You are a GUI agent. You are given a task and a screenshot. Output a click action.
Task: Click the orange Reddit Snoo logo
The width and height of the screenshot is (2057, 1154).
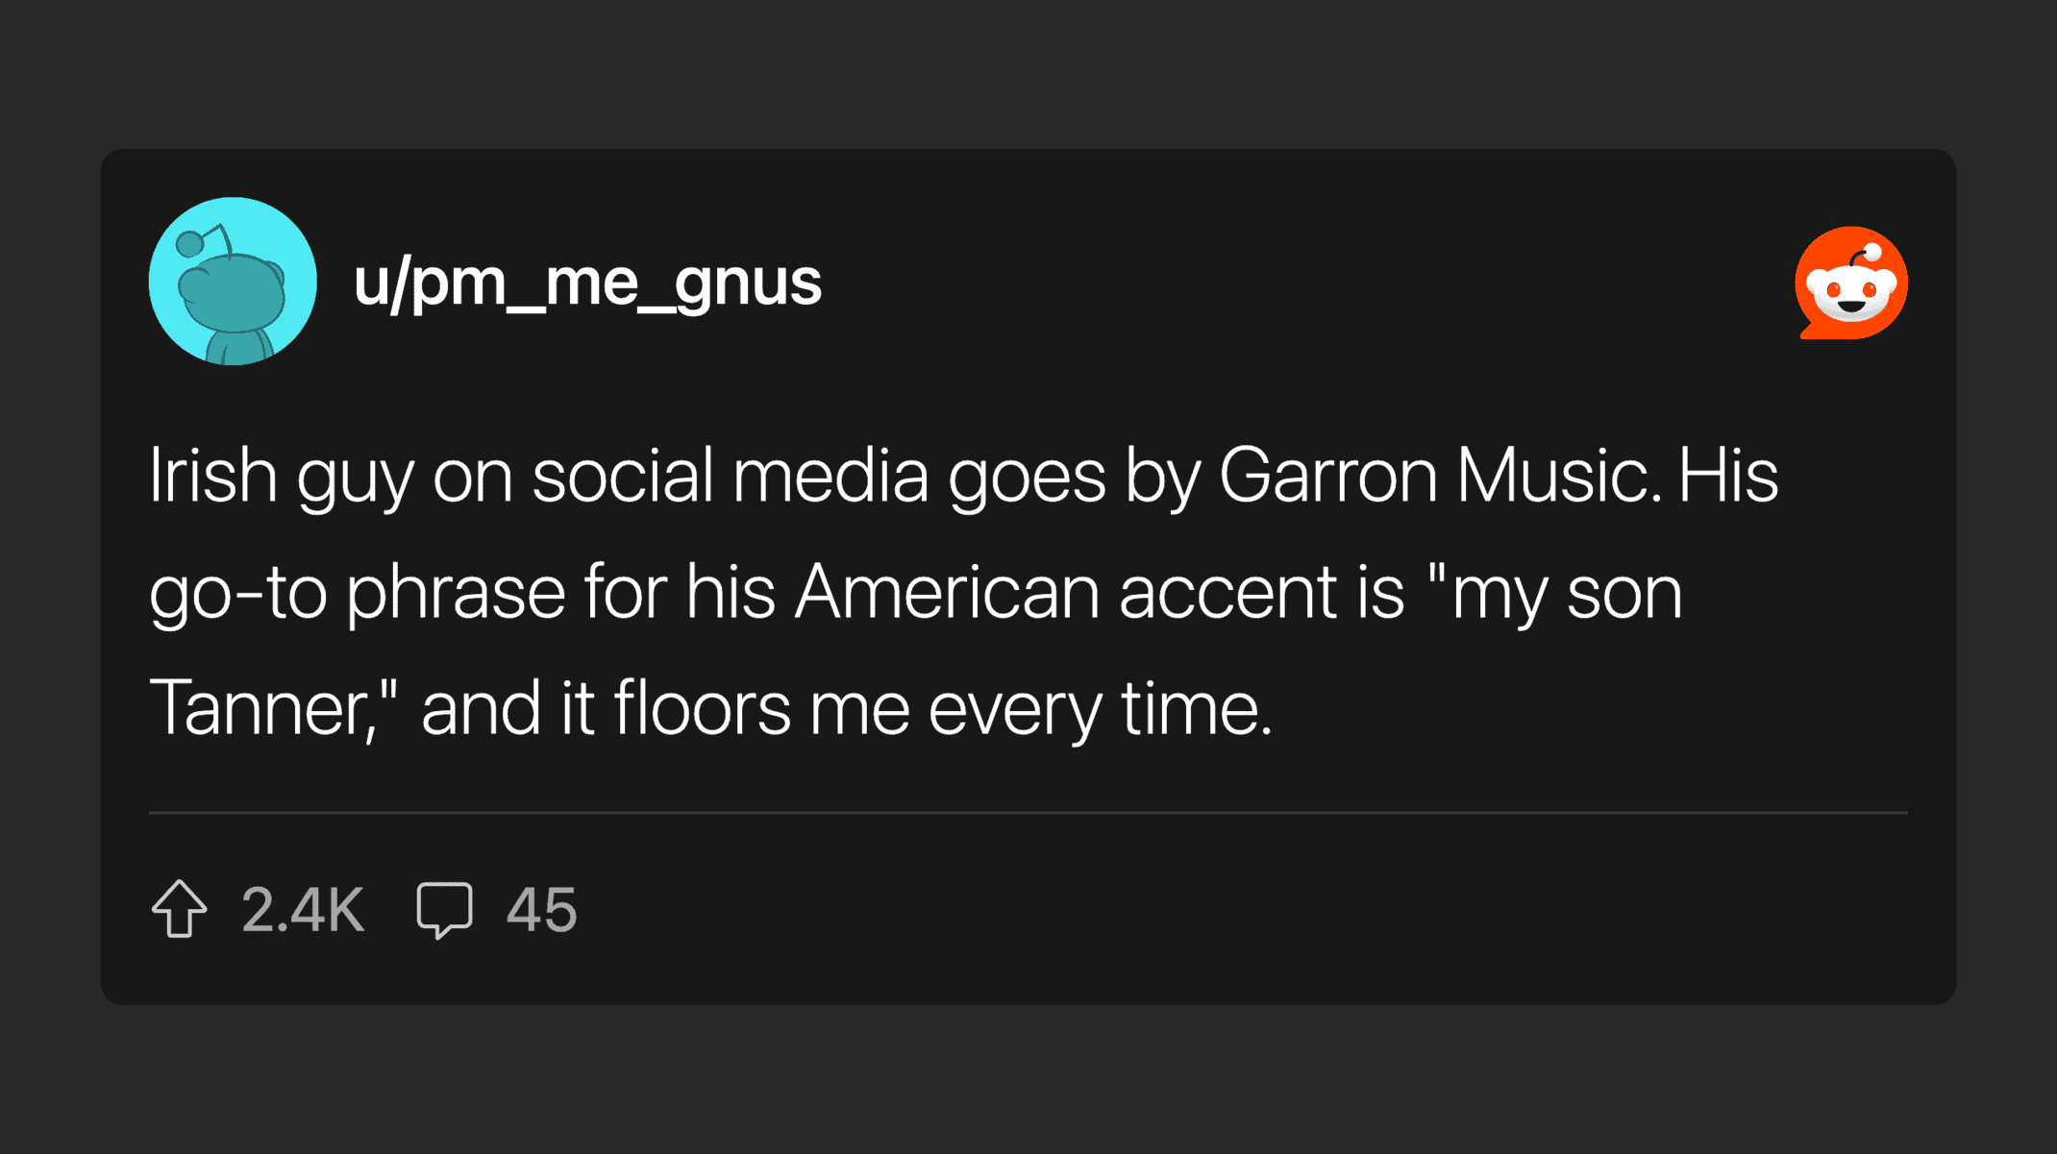tap(1851, 283)
